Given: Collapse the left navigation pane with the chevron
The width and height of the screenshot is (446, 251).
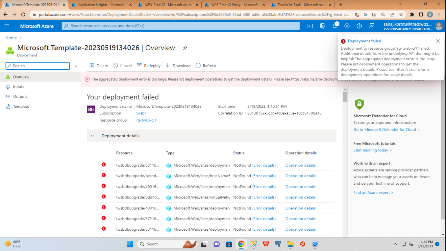Looking at the screenshot, I should (x=76, y=66).
